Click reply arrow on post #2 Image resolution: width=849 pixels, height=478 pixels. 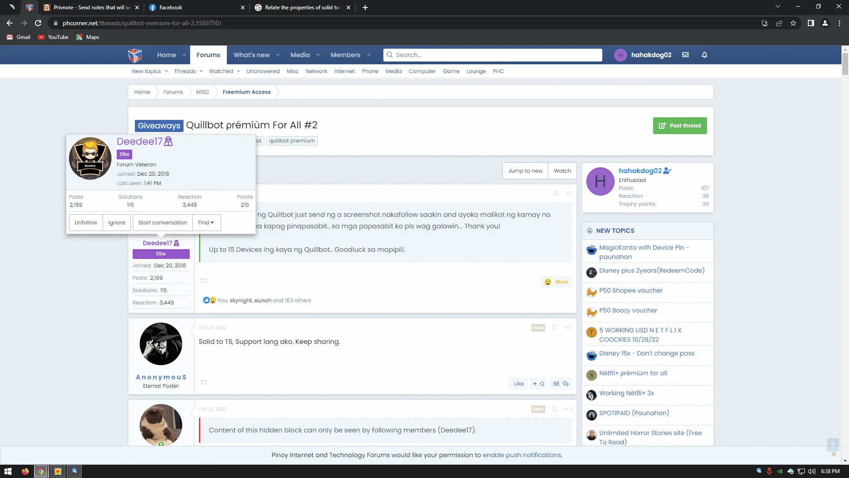coord(566,384)
